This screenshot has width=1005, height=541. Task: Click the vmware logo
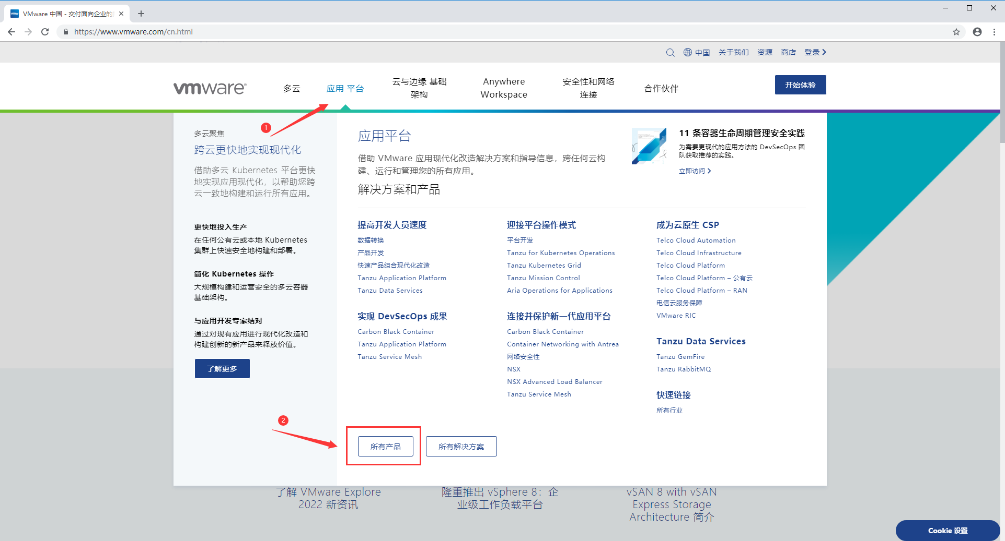click(x=210, y=88)
